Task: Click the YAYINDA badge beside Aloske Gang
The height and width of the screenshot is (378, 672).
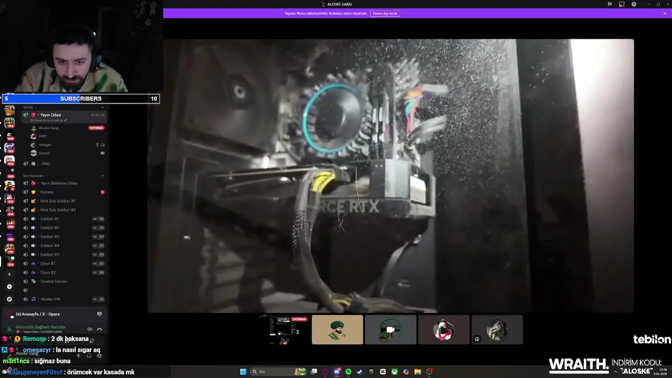Action: tap(96, 128)
